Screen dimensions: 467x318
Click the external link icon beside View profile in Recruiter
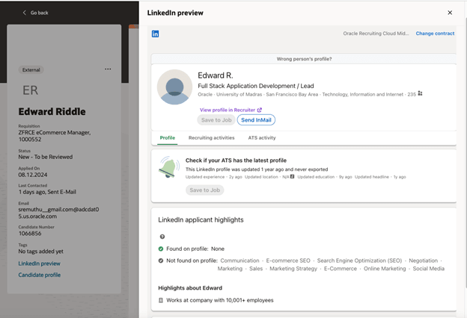pos(260,110)
